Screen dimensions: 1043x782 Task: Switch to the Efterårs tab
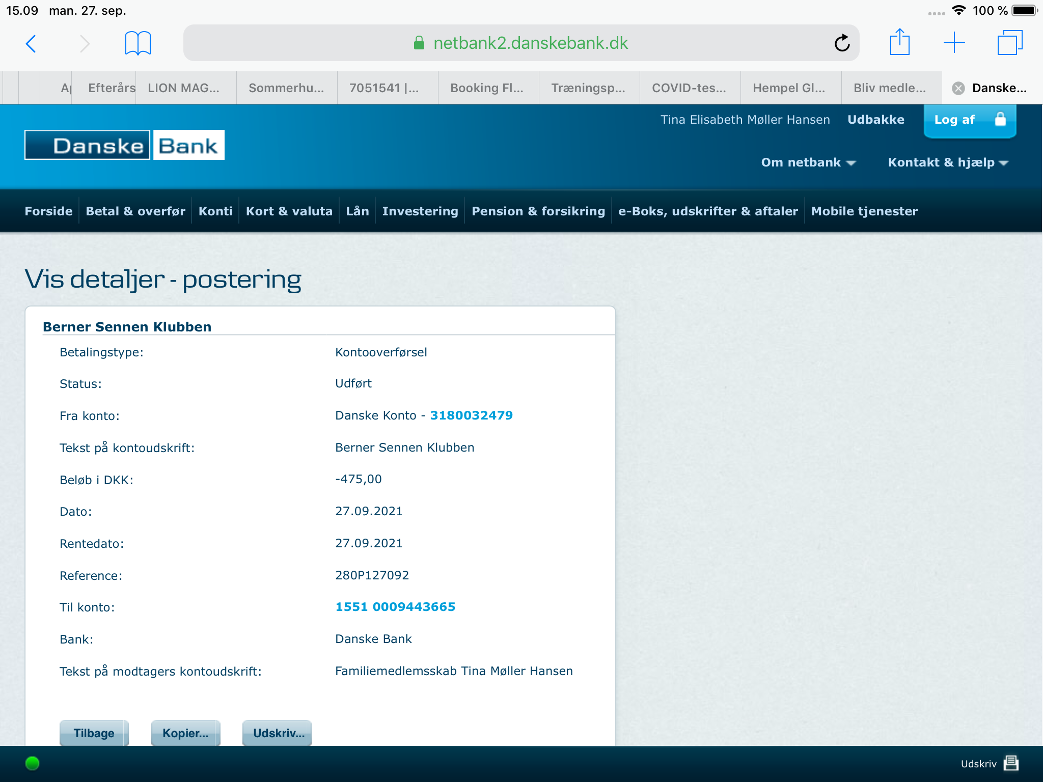[104, 88]
